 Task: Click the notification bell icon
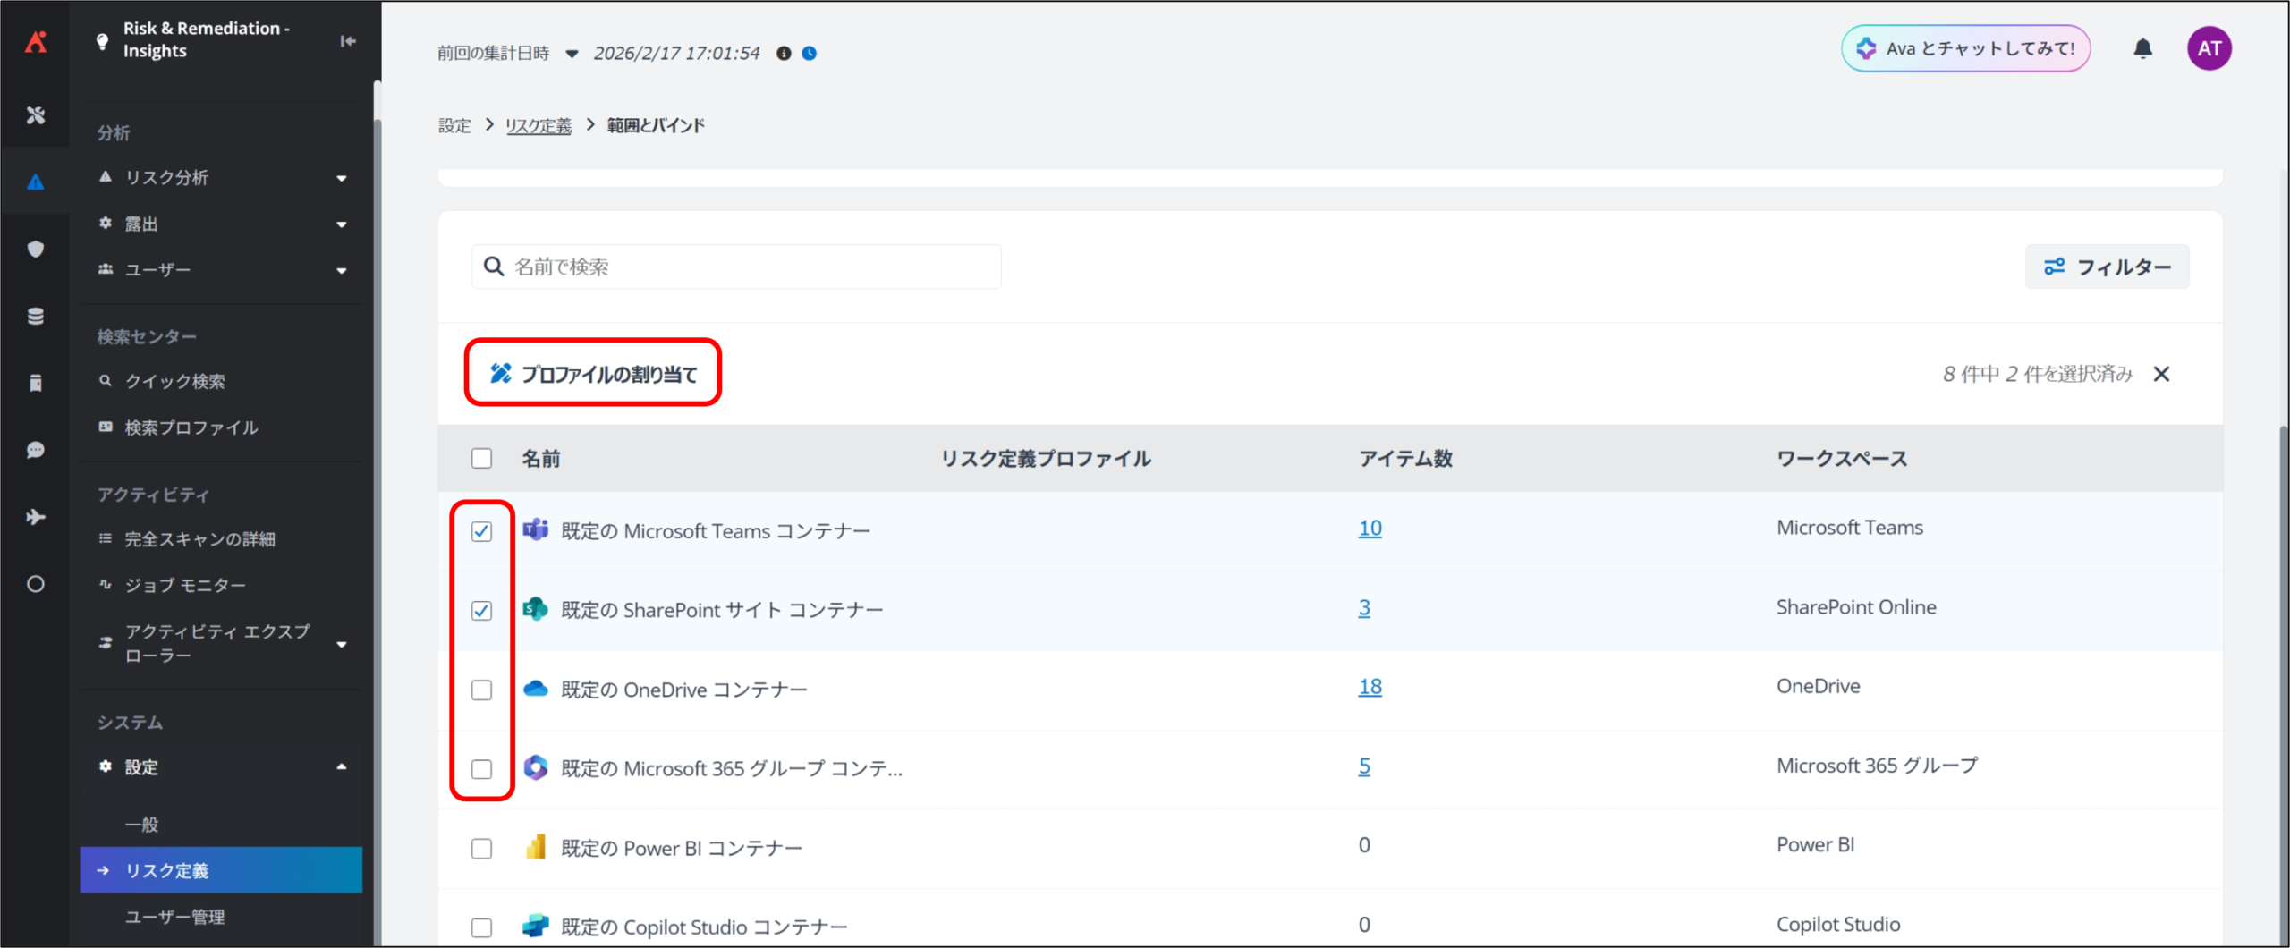click(2142, 48)
